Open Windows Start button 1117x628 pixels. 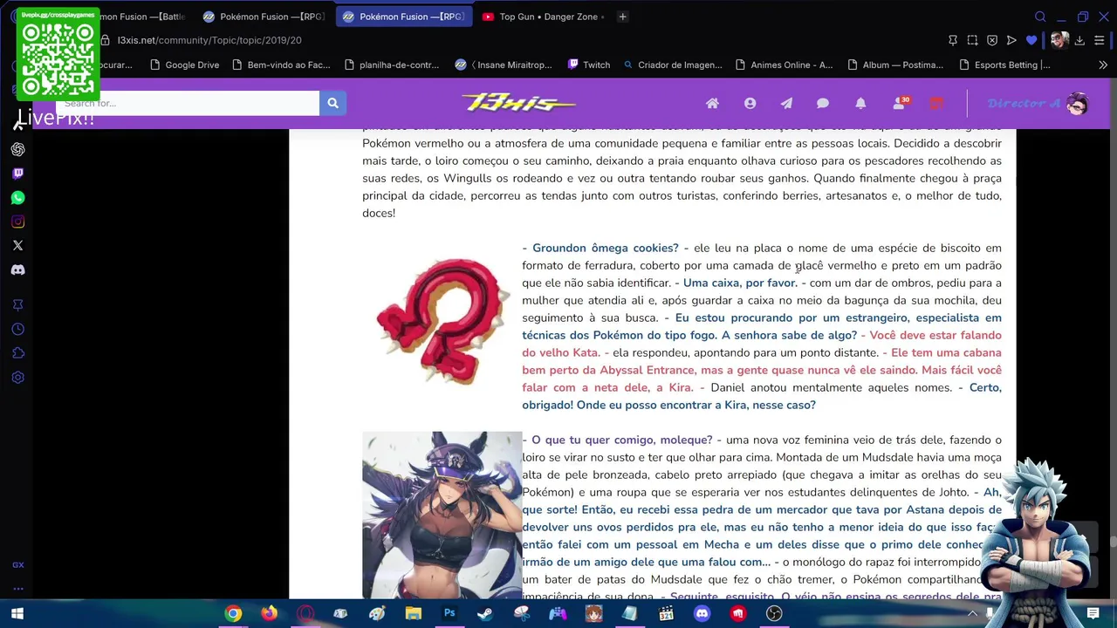click(17, 614)
